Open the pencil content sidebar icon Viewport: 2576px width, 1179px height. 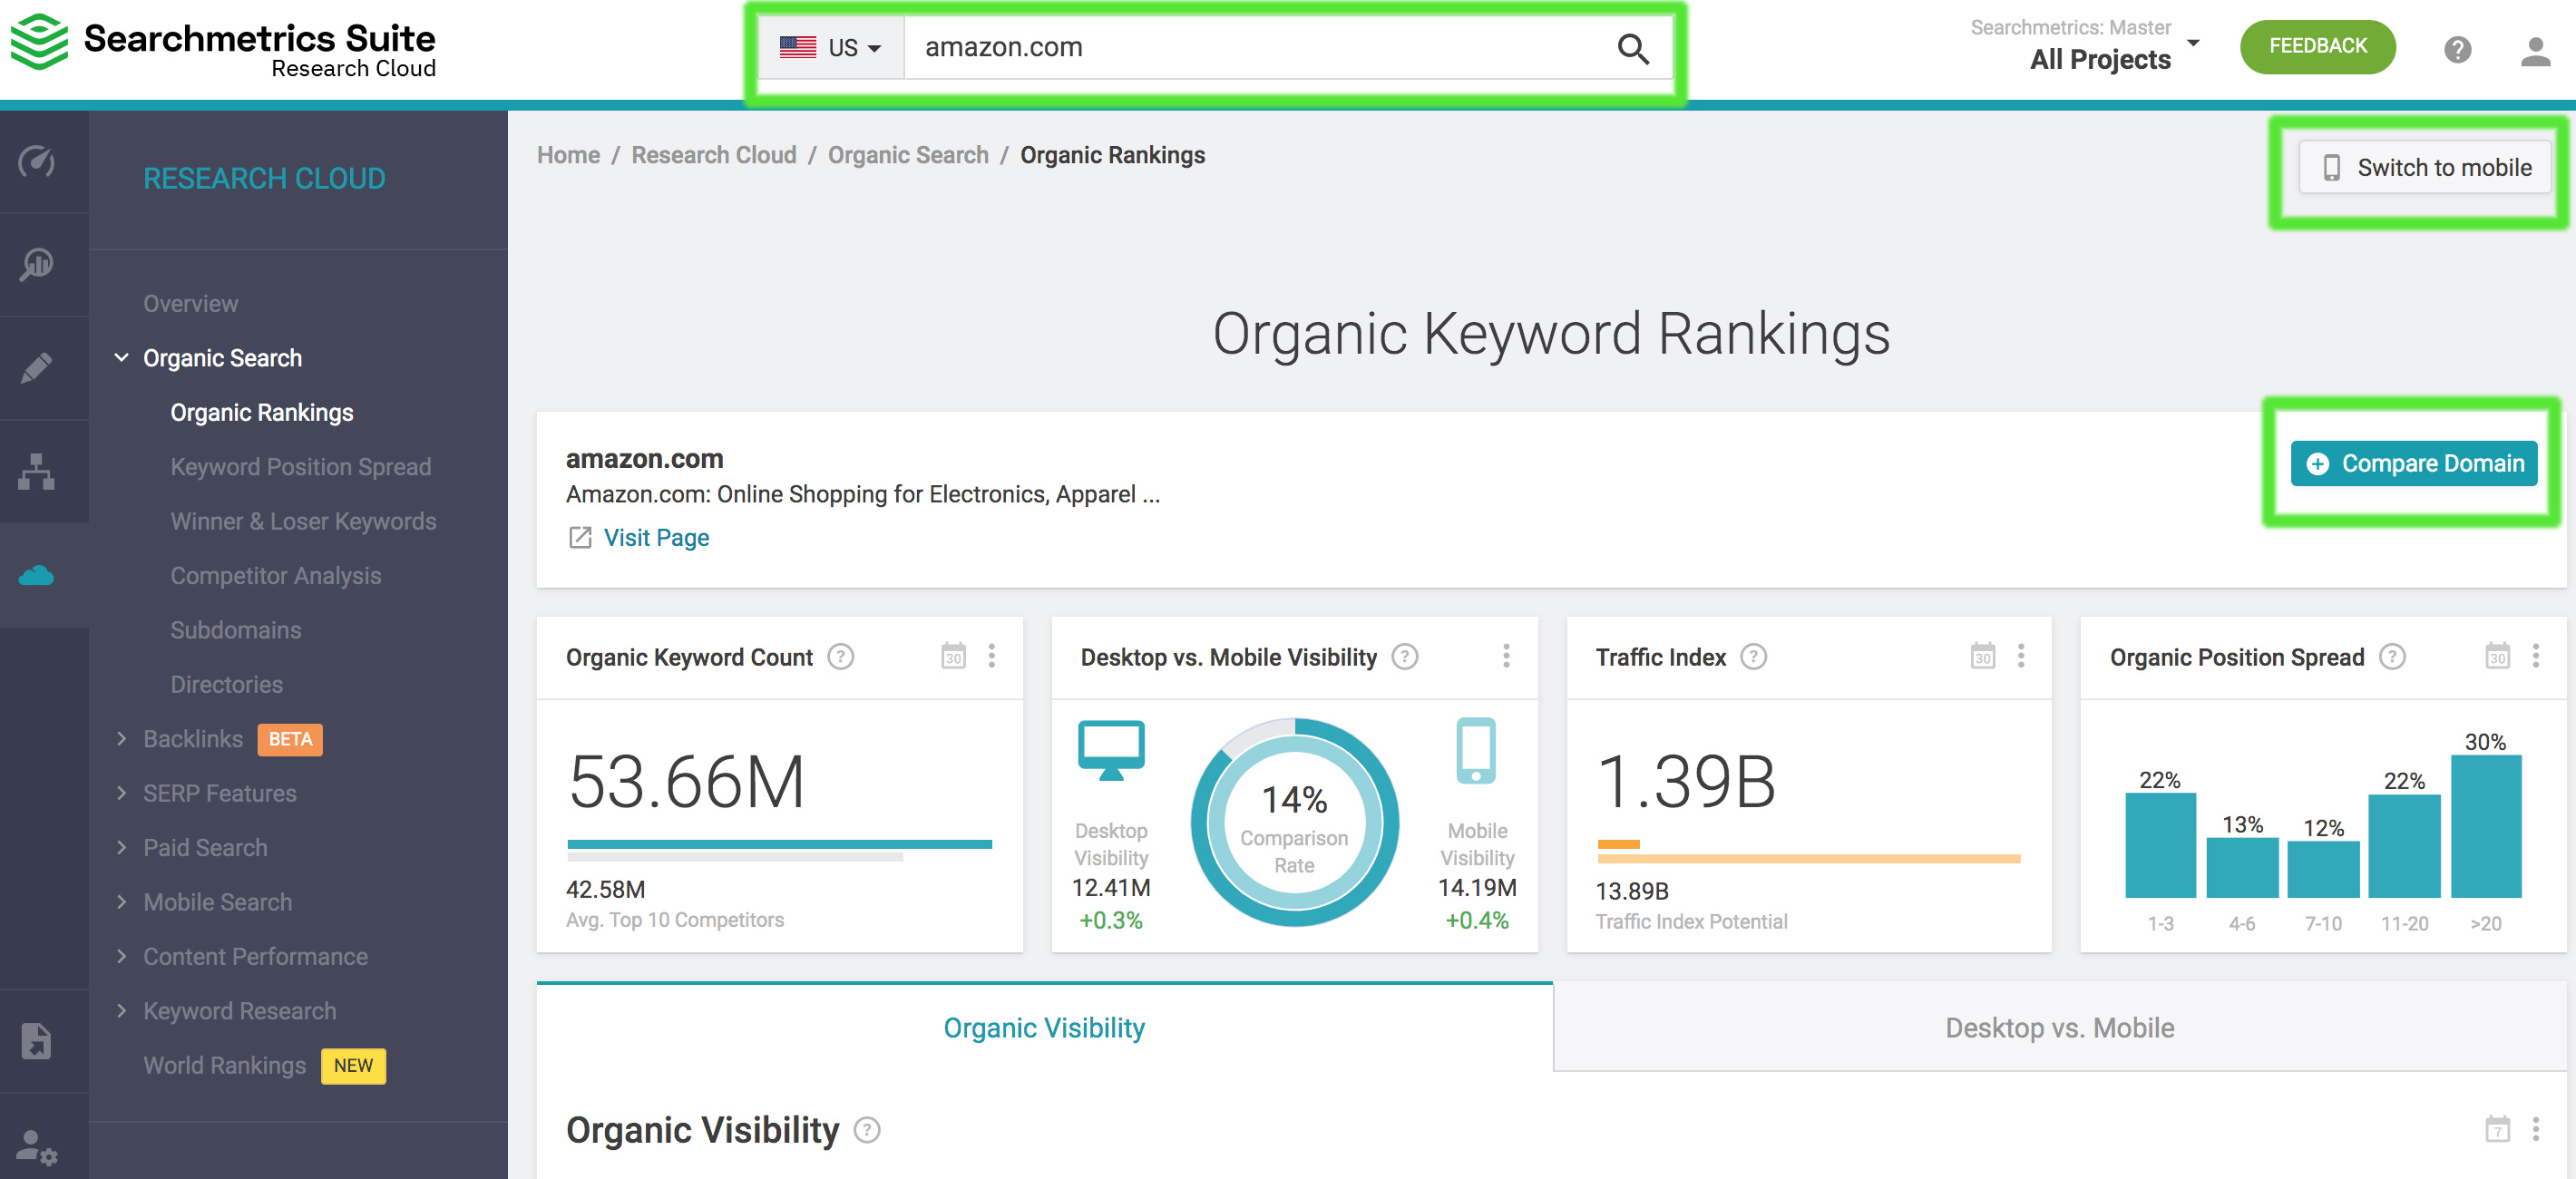(37, 368)
